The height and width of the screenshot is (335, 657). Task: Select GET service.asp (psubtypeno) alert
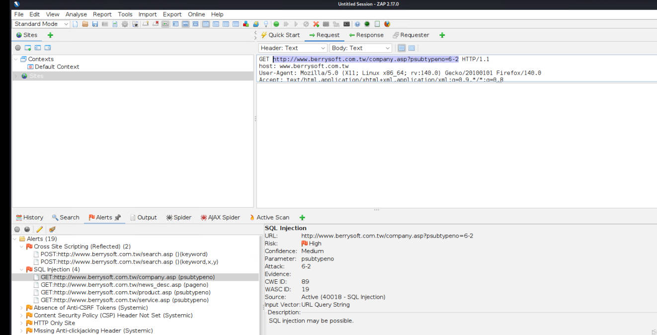121,300
